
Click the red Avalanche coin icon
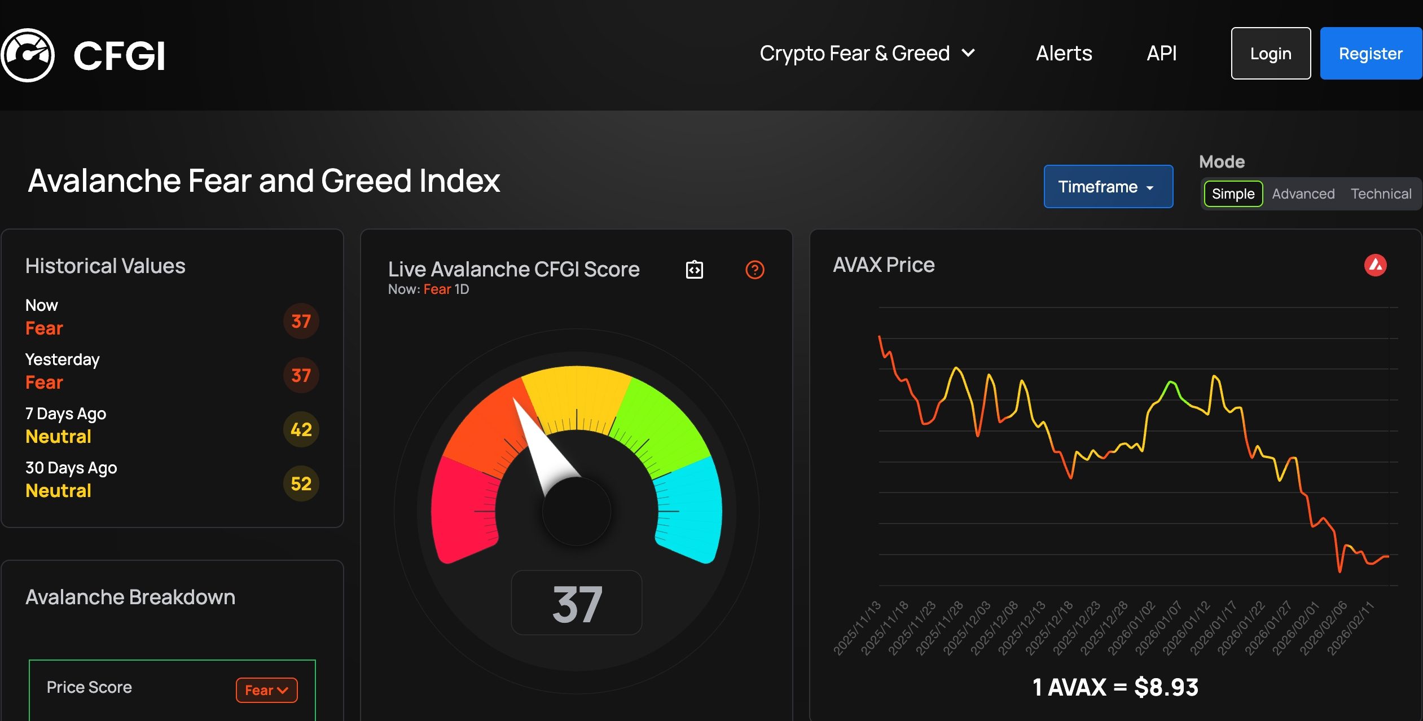click(1375, 265)
